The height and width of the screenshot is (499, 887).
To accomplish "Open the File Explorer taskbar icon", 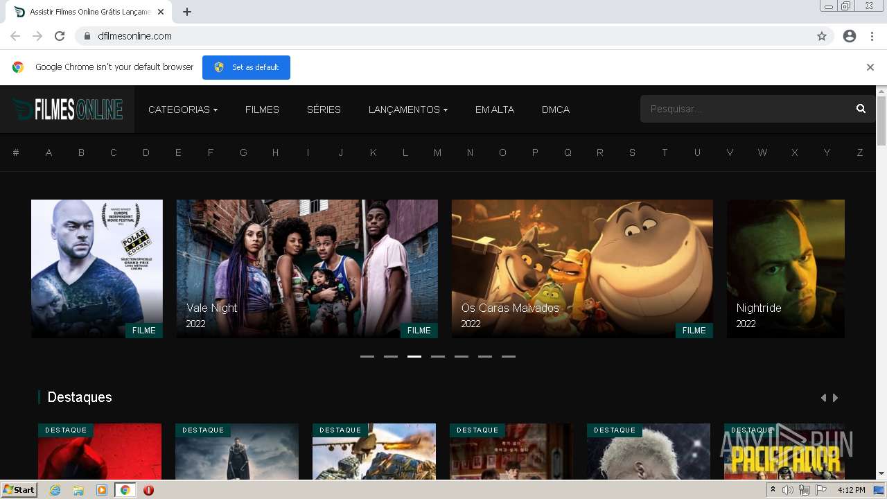I will pyautogui.click(x=78, y=490).
